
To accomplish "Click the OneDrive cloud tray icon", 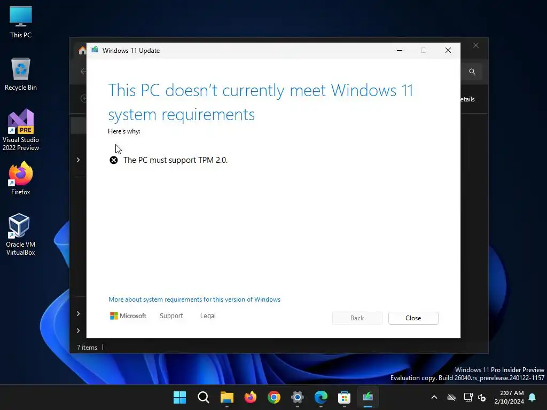I will tap(451, 397).
